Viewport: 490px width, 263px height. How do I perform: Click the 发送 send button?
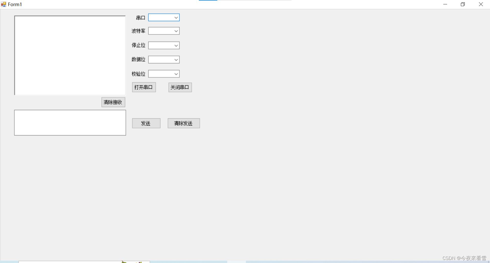146,123
